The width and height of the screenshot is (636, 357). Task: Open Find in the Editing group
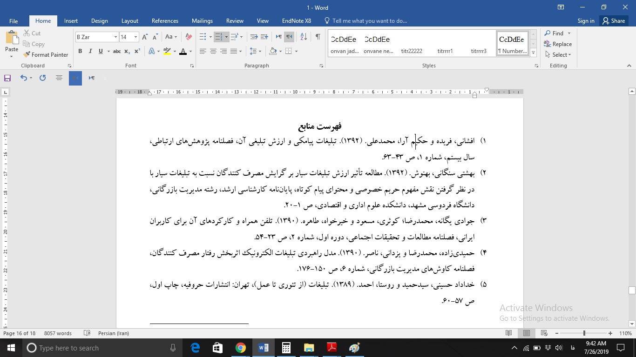coord(555,33)
